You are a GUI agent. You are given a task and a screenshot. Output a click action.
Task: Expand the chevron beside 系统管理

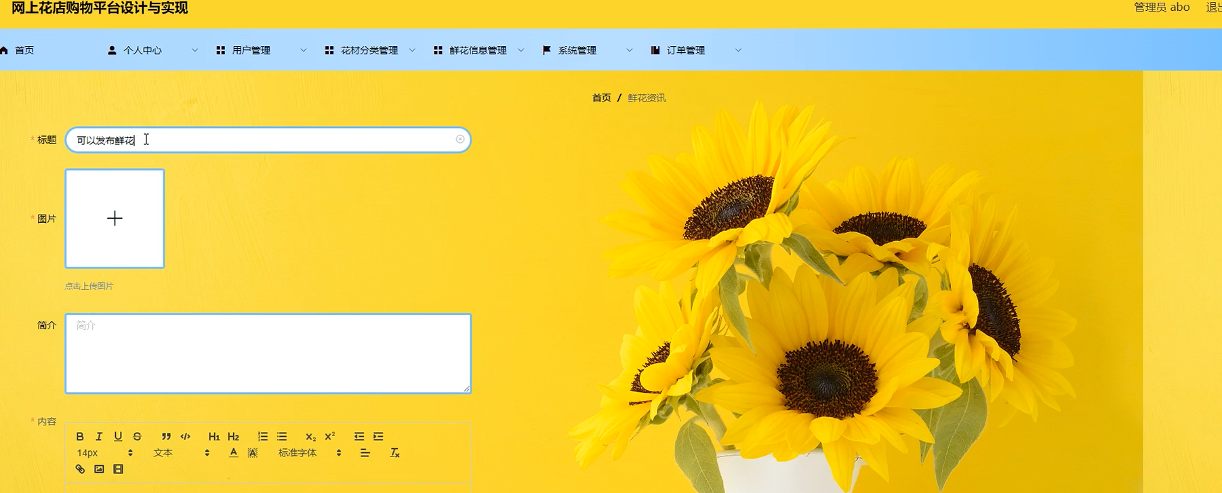tap(629, 50)
